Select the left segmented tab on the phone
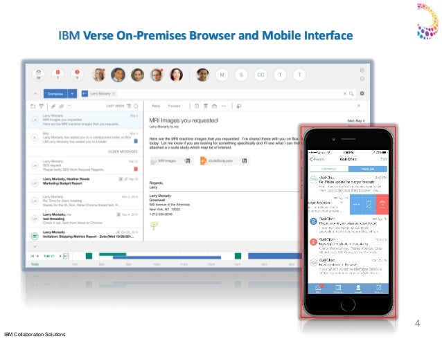The height and width of the screenshot is (341, 442). (x=329, y=169)
